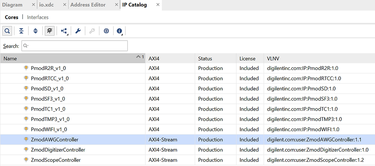Click the License status key icon
Image resolution: width=375 pixels, height=166 pixels.
[92, 31]
